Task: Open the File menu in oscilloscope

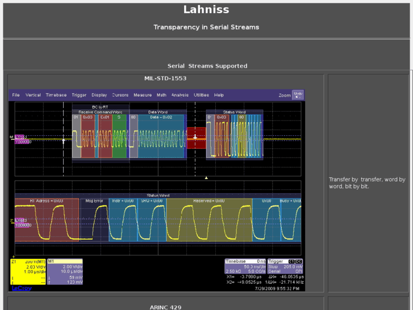Action: 16,95
